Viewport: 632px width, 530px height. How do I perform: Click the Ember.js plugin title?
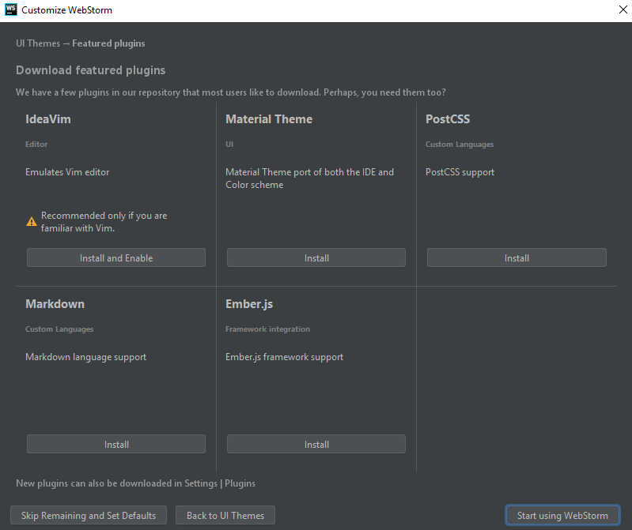(249, 304)
